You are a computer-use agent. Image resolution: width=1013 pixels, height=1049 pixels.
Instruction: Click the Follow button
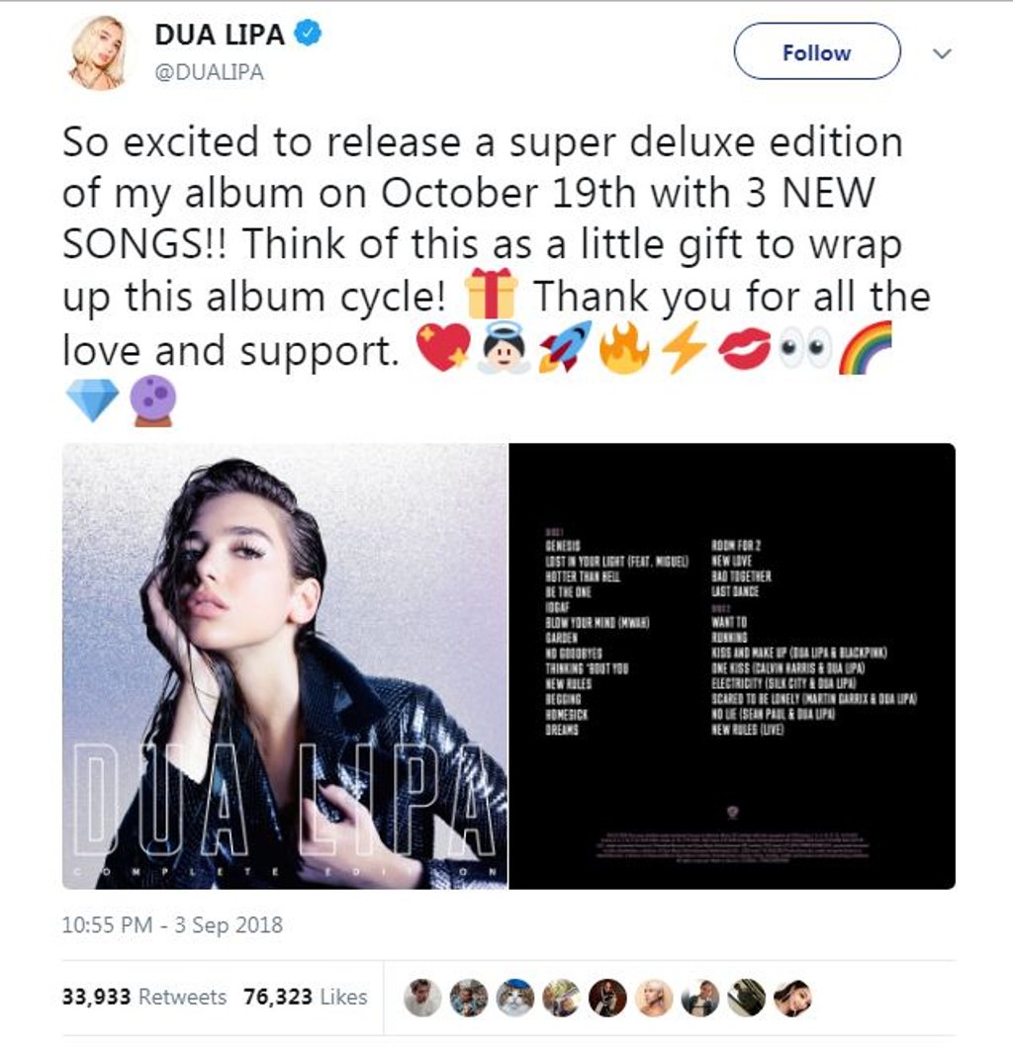pyautogui.click(x=817, y=51)
